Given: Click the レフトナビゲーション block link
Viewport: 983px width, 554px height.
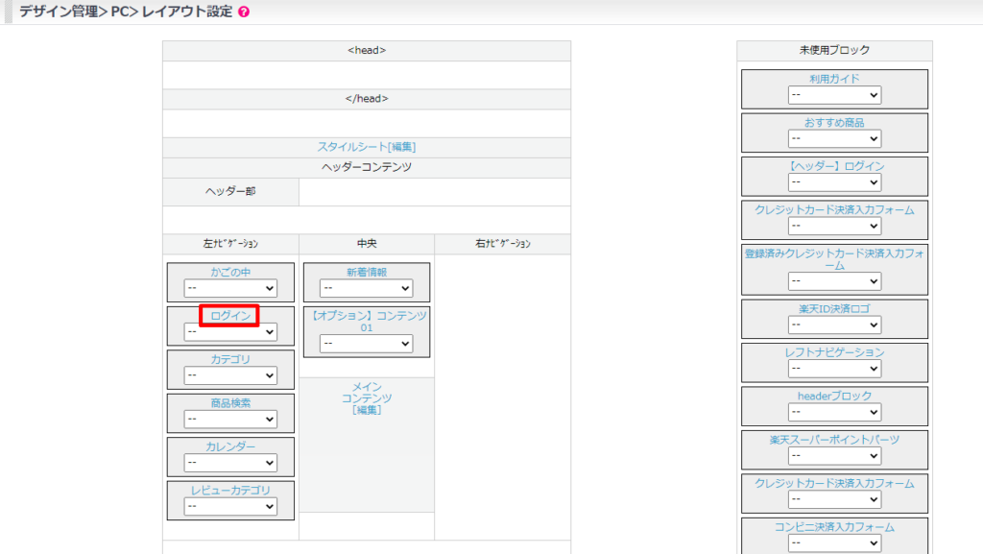Looking at the screenshot, I should (x=834, y=352).
